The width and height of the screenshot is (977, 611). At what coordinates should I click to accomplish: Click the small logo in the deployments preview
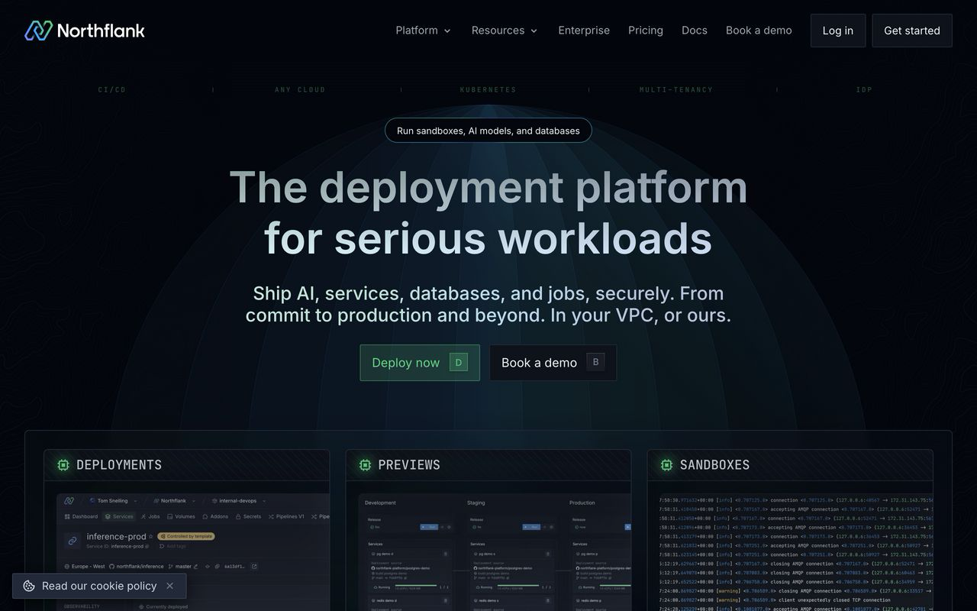coord(69,501)
